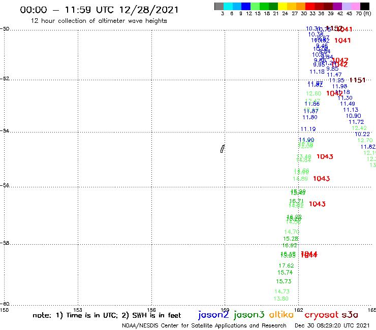Image resolution: width=376 pixels, height=330 pixels.
Task: Pick the bright red swatch above 33
Action: tap(310, 6)
